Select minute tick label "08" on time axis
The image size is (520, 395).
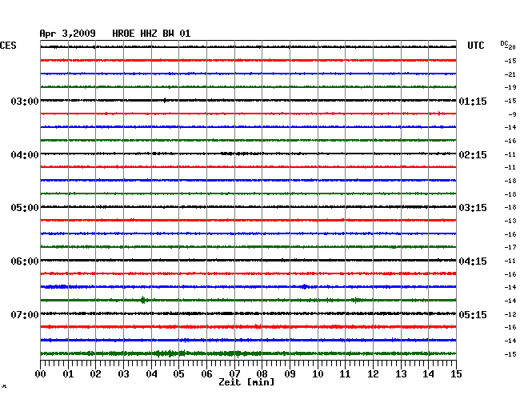coord(262,374)
